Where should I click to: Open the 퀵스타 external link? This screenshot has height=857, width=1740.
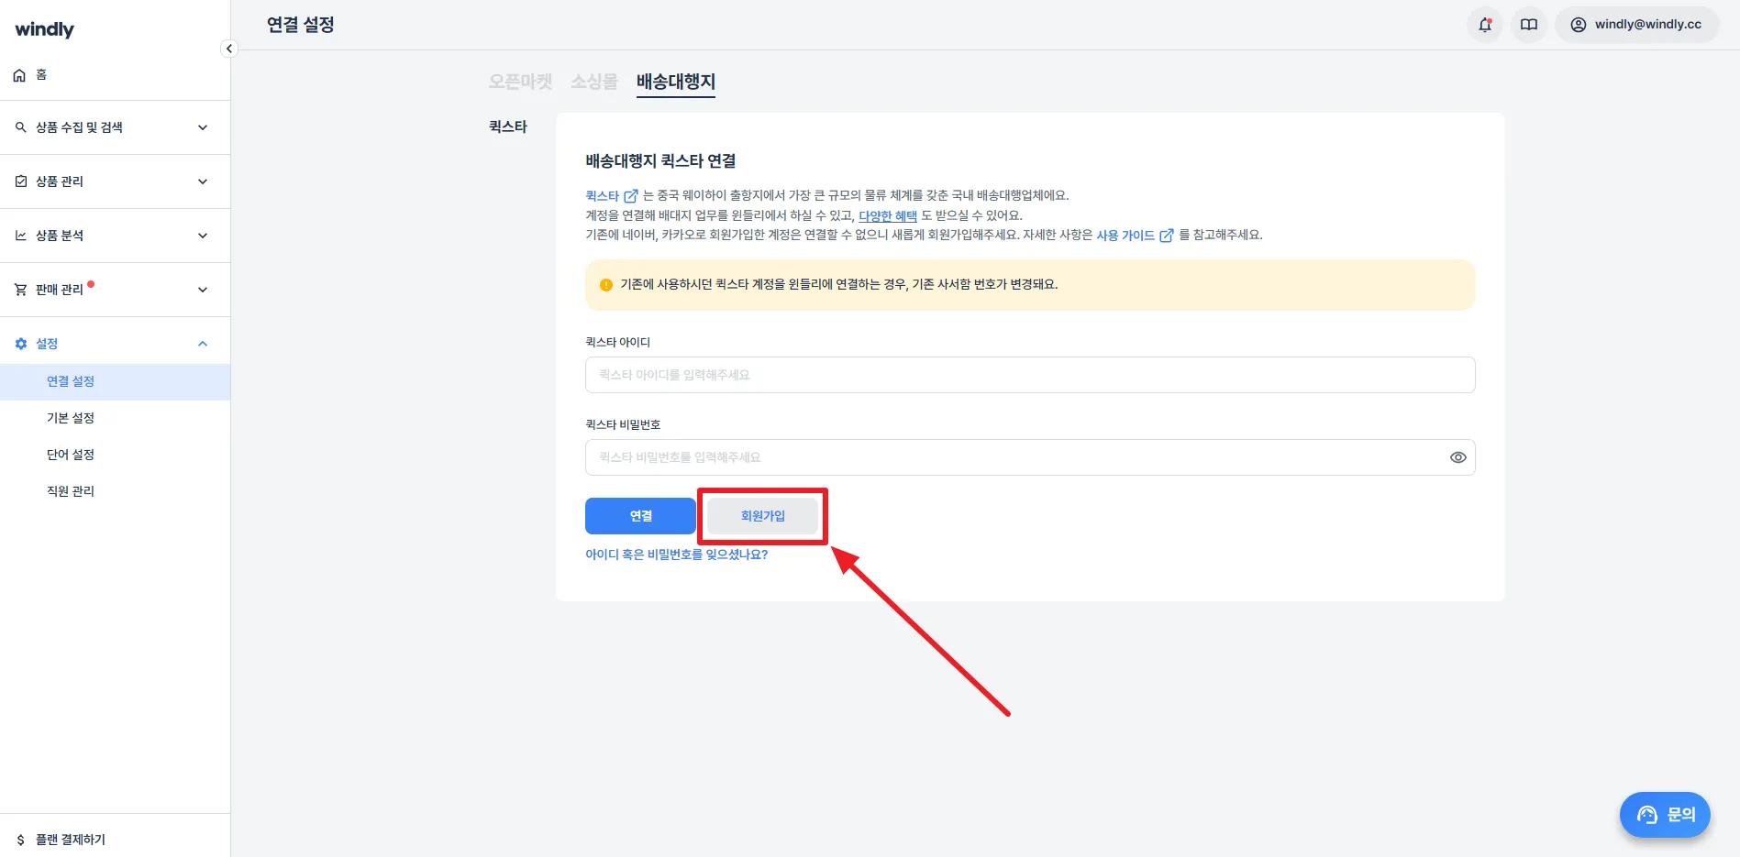point(612,195)
